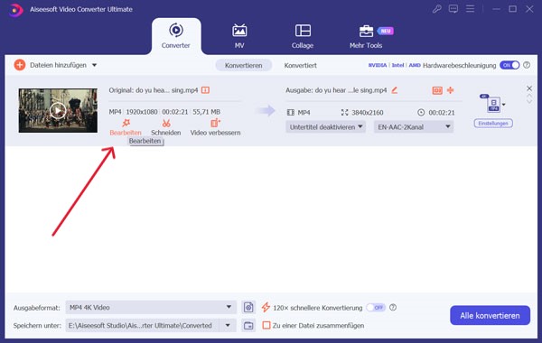Move the file down with the arrow
This screenshot has width=542, height=343.
(529, 101)
